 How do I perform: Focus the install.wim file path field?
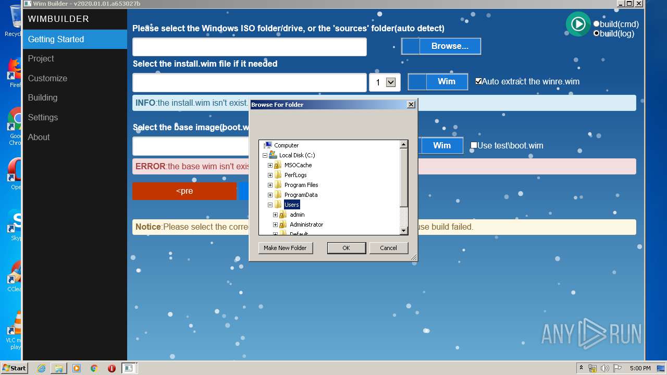tap(250, 82)
